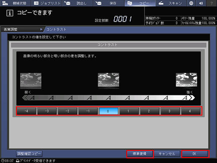Switch to the 保存 store tab

[x=109, y=3]
